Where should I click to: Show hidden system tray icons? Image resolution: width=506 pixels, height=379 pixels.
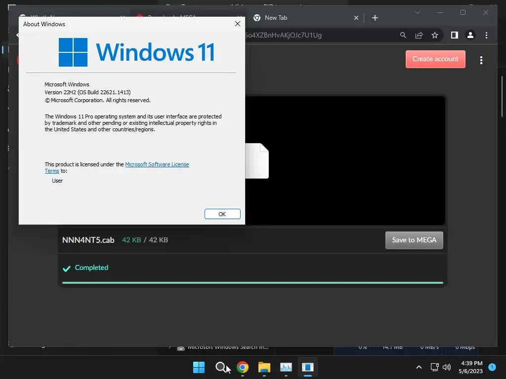(x=419, y=367)
